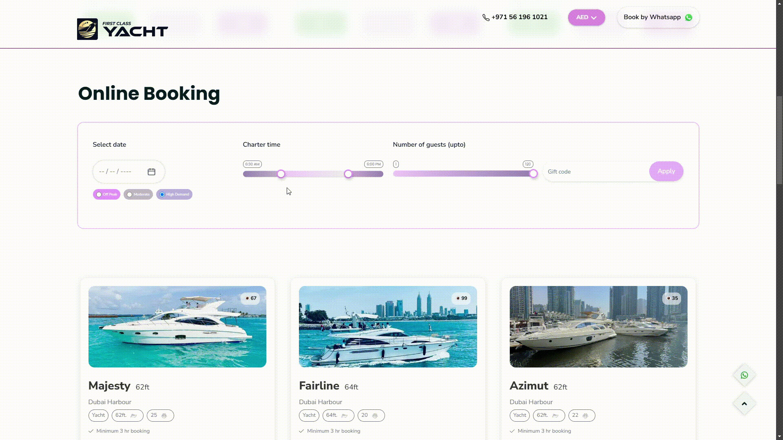Click the Book by Whatsapp button
This screenshot has height=440, width=783.
click(657, 18)
